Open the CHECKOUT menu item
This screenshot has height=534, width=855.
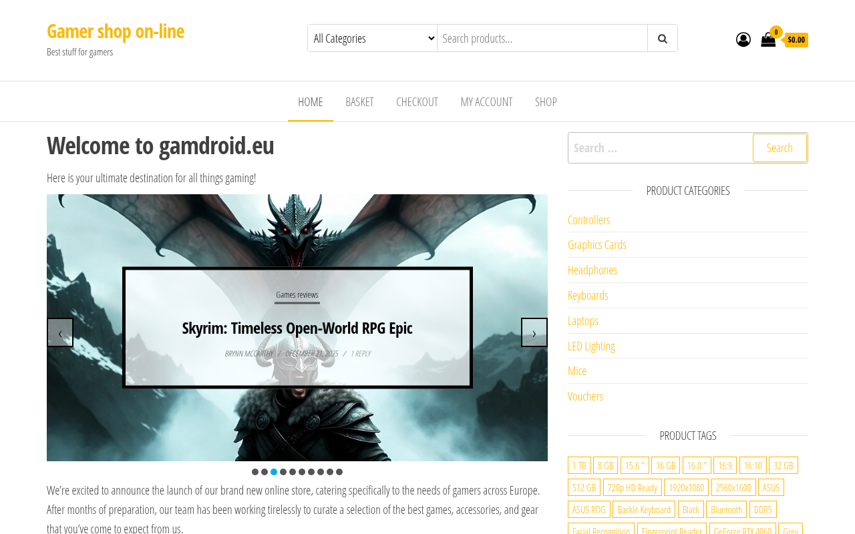[417, 101]
